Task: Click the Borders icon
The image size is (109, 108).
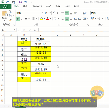Action: coord(34,18)
